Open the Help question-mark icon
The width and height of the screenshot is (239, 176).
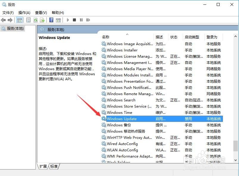point(51,20)
